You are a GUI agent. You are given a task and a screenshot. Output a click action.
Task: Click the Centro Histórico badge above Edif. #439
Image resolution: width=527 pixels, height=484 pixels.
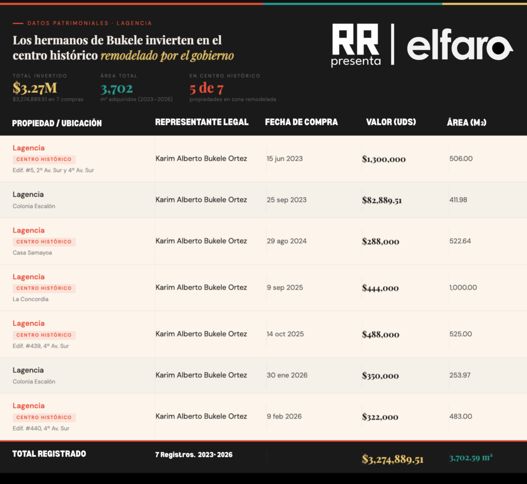point(44,335)
